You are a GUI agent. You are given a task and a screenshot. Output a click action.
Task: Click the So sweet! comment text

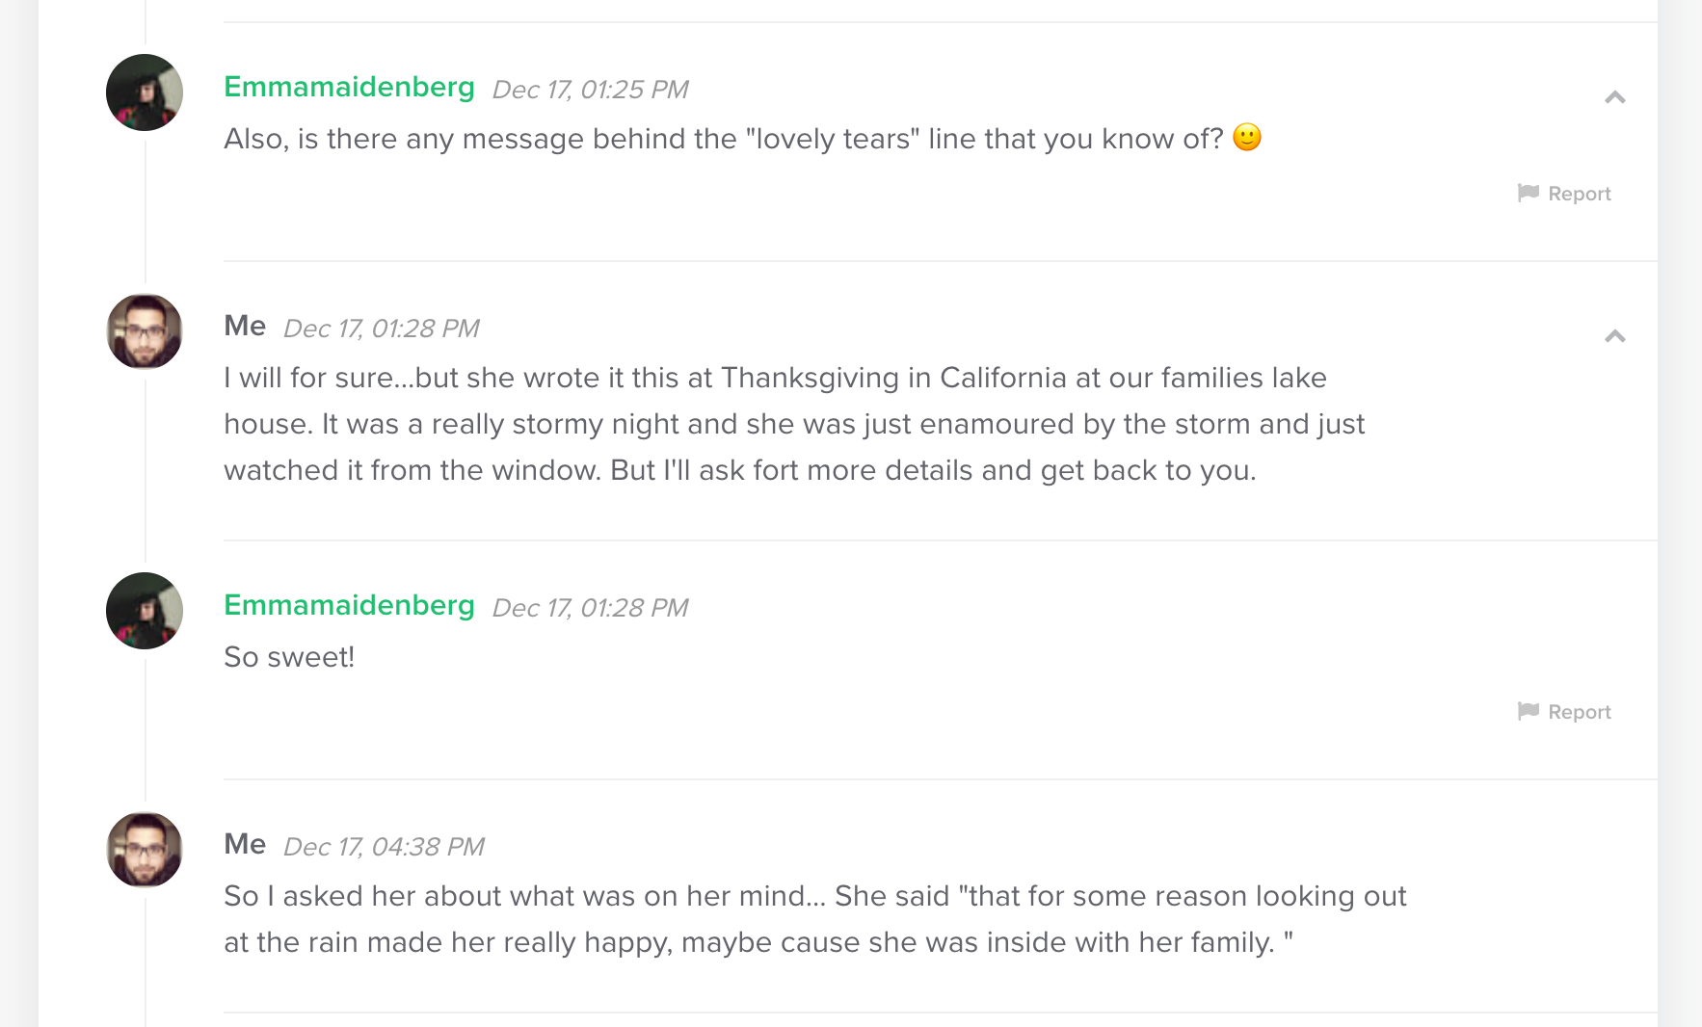coord(289,657)
